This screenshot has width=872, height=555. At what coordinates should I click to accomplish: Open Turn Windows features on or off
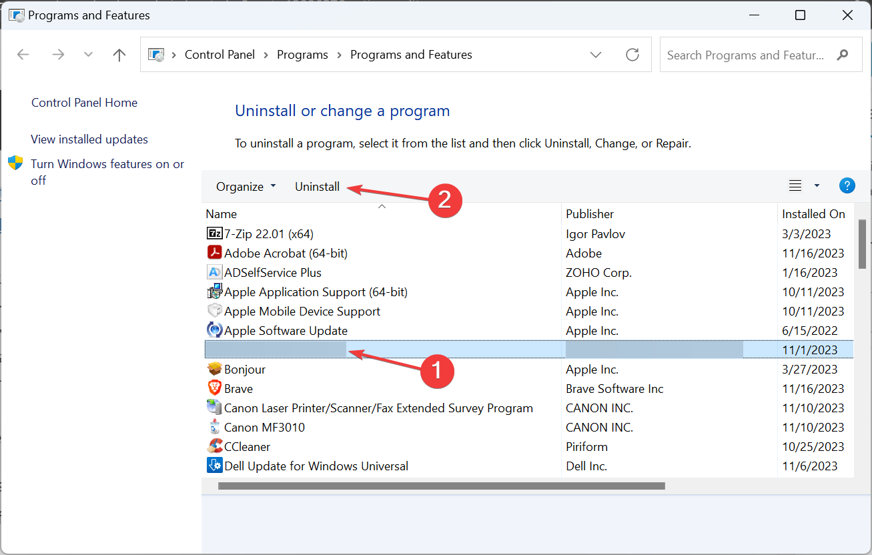(107, 172)
